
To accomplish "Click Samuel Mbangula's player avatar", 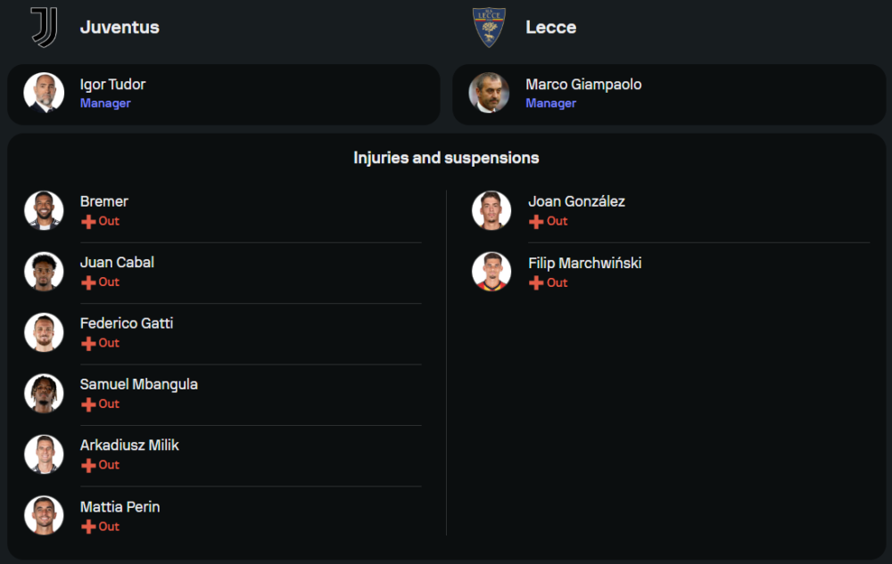I will point(44,393).
